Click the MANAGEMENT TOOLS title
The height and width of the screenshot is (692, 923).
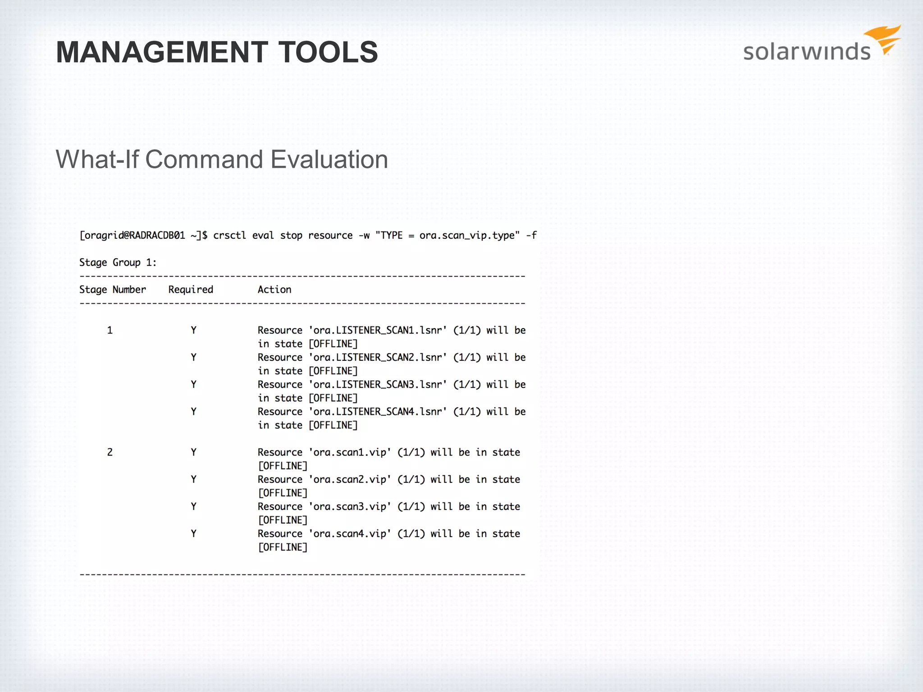click(217, 52)
